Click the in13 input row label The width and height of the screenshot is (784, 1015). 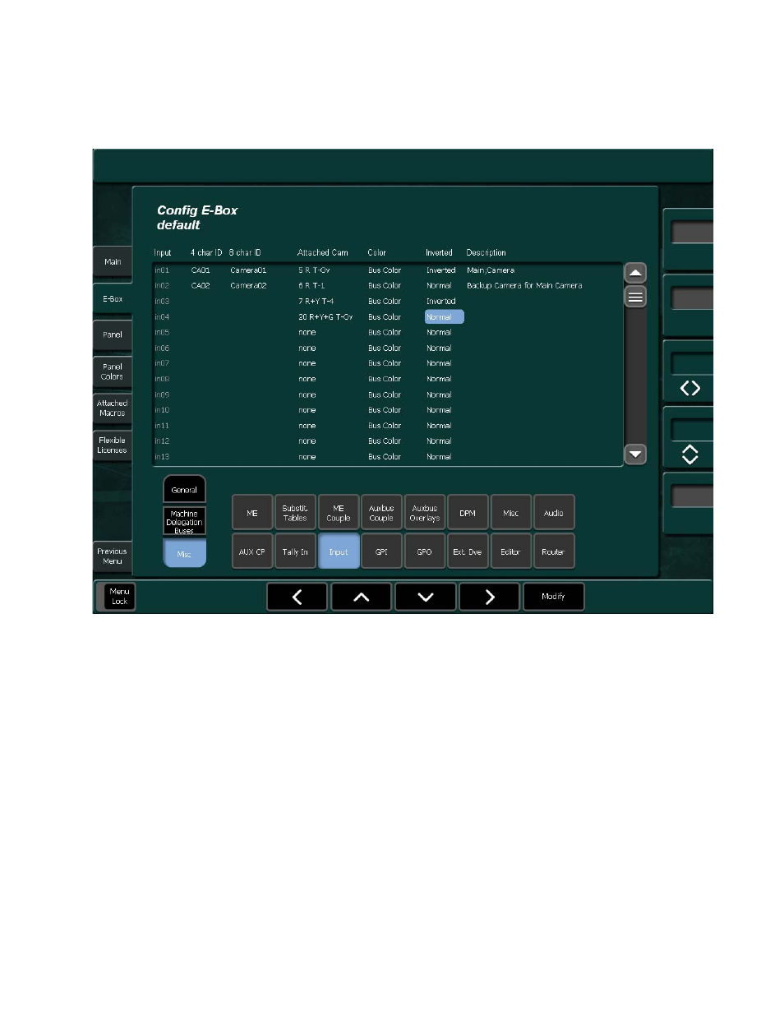coord(162,457)
